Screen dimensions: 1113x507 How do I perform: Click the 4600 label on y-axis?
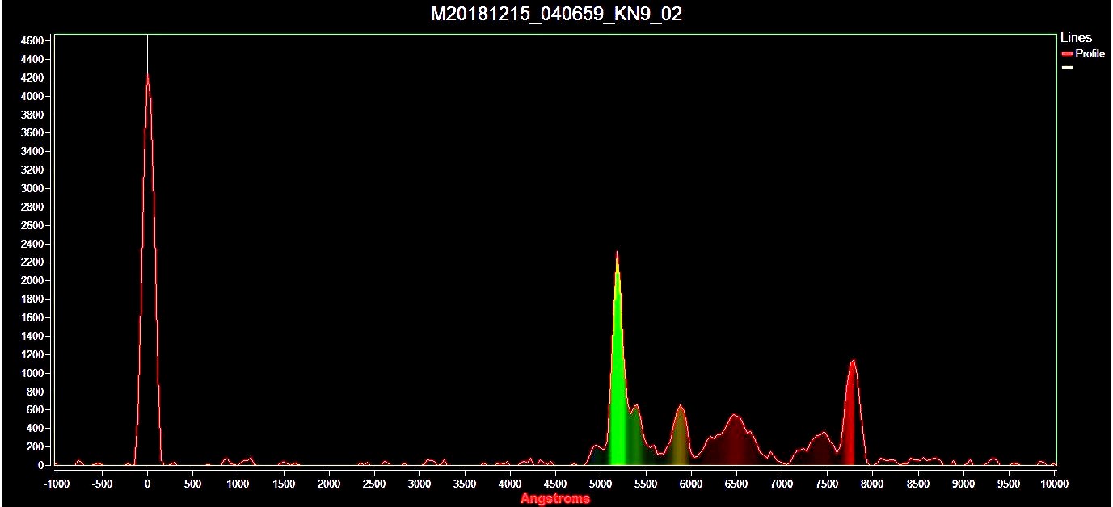tap(32, 40)
